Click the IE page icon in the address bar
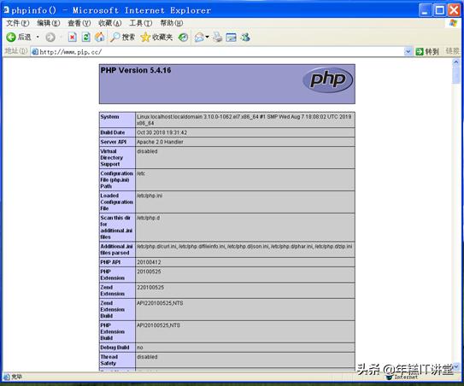Image resolution: width=464 pixels, height=386 pixels. [35, 52]
